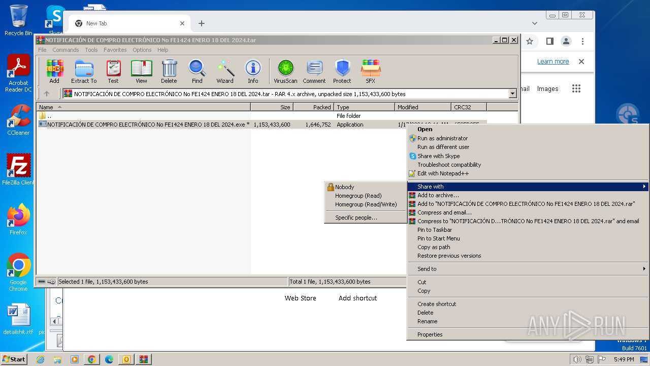Screen dimensions: 650x366
Task: Select Specific people... option
Action: (x=366, y=218)
